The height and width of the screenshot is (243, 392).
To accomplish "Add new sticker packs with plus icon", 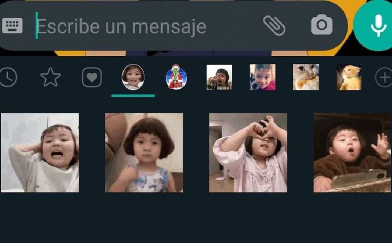I will [x=385, y=77].
